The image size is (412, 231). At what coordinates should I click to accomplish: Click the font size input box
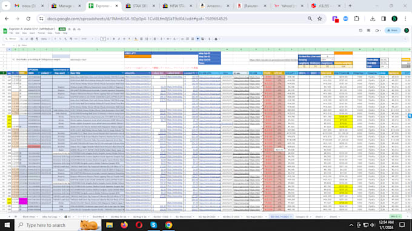point(103,39)
